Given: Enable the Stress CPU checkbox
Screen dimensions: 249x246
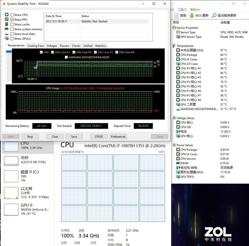Looking at the screenshot, I should click(12, 15).
